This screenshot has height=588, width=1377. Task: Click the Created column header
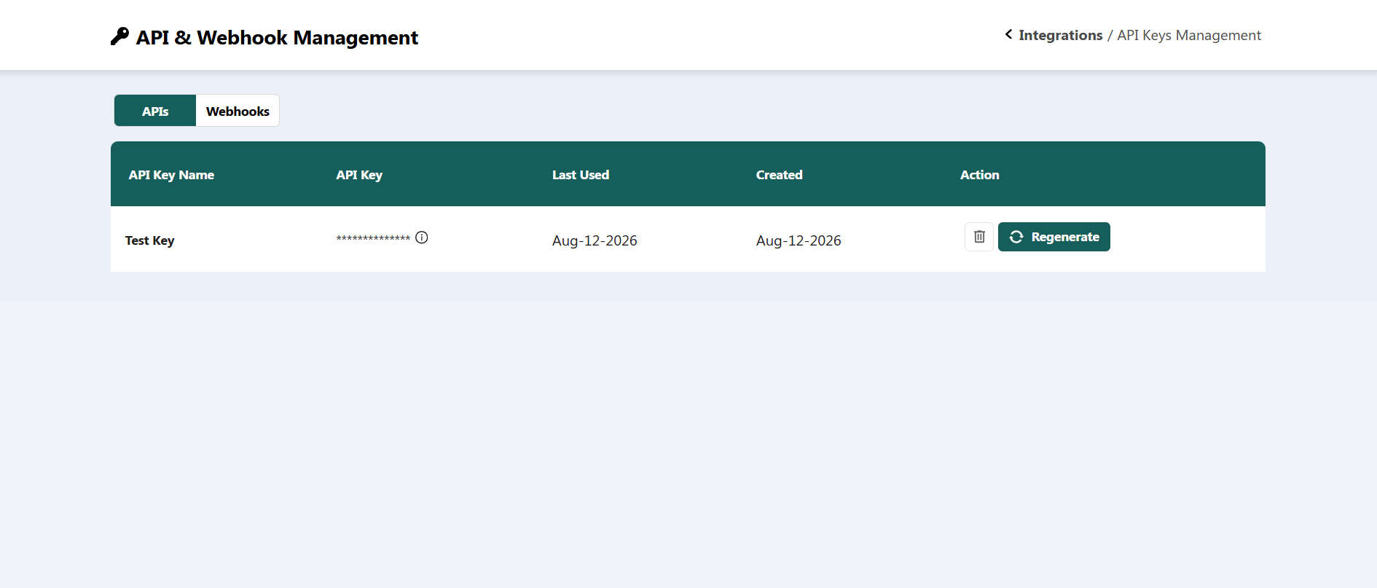pos(779,175)
